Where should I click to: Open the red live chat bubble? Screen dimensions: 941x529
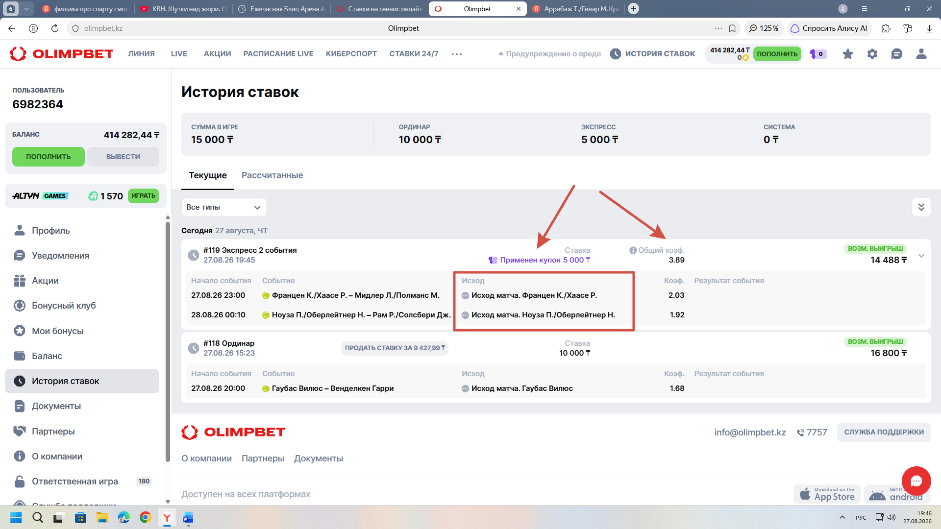click(916, 481)
